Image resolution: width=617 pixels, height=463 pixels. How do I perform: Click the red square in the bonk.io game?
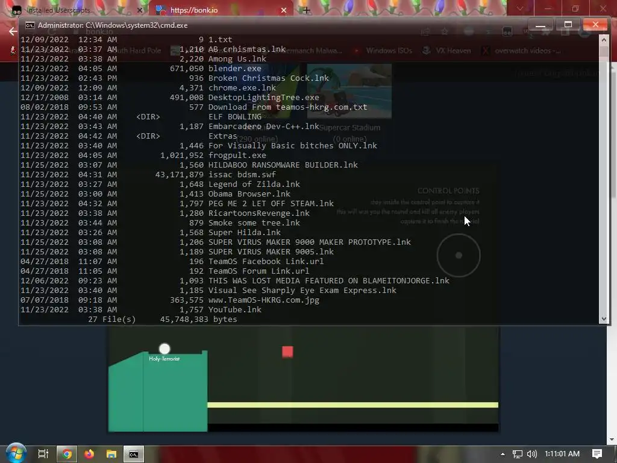point(287,351)
